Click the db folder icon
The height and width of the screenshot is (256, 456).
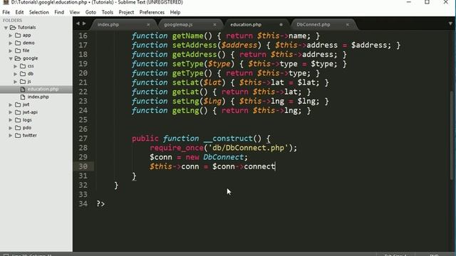23,74
